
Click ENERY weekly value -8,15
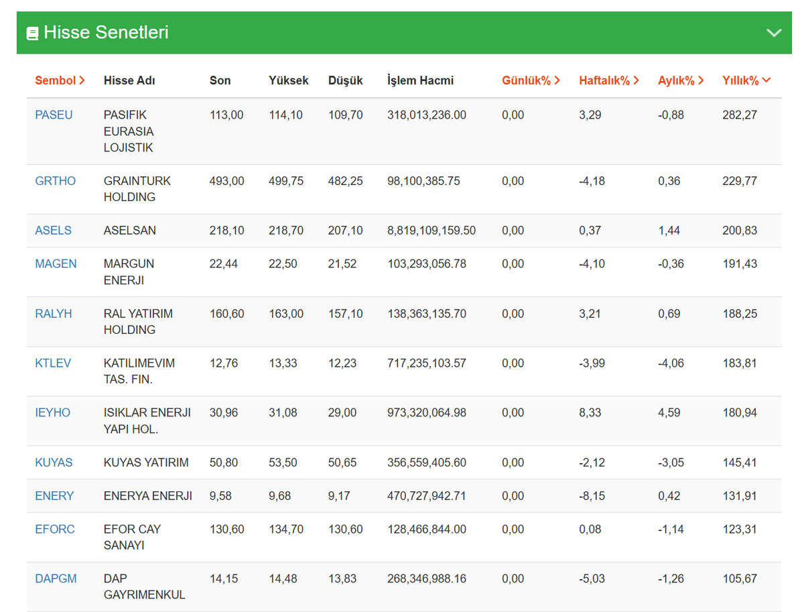592,496
